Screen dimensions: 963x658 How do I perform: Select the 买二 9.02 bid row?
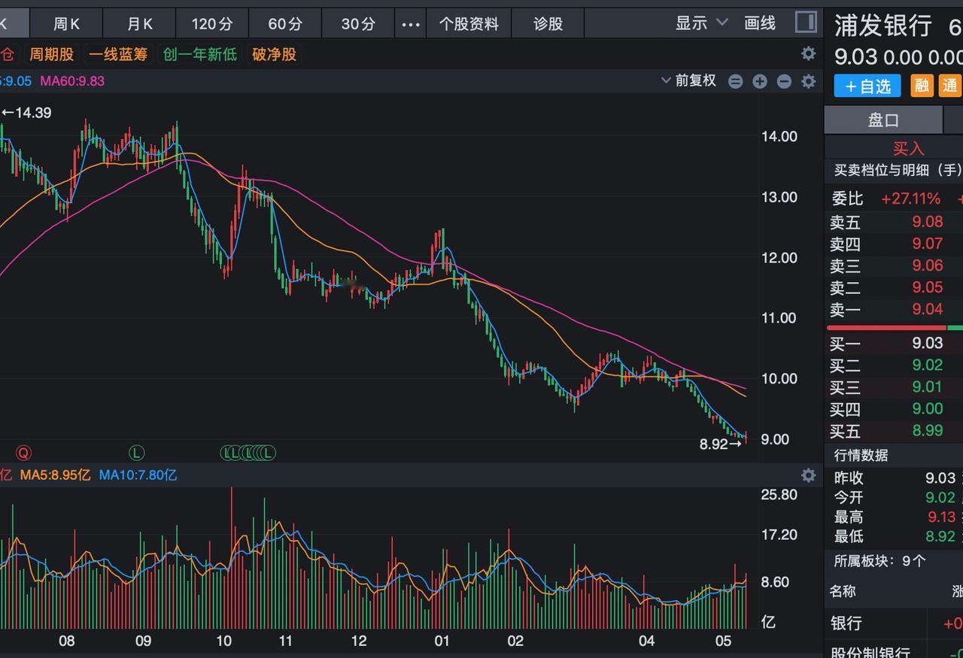pos(894,365)
